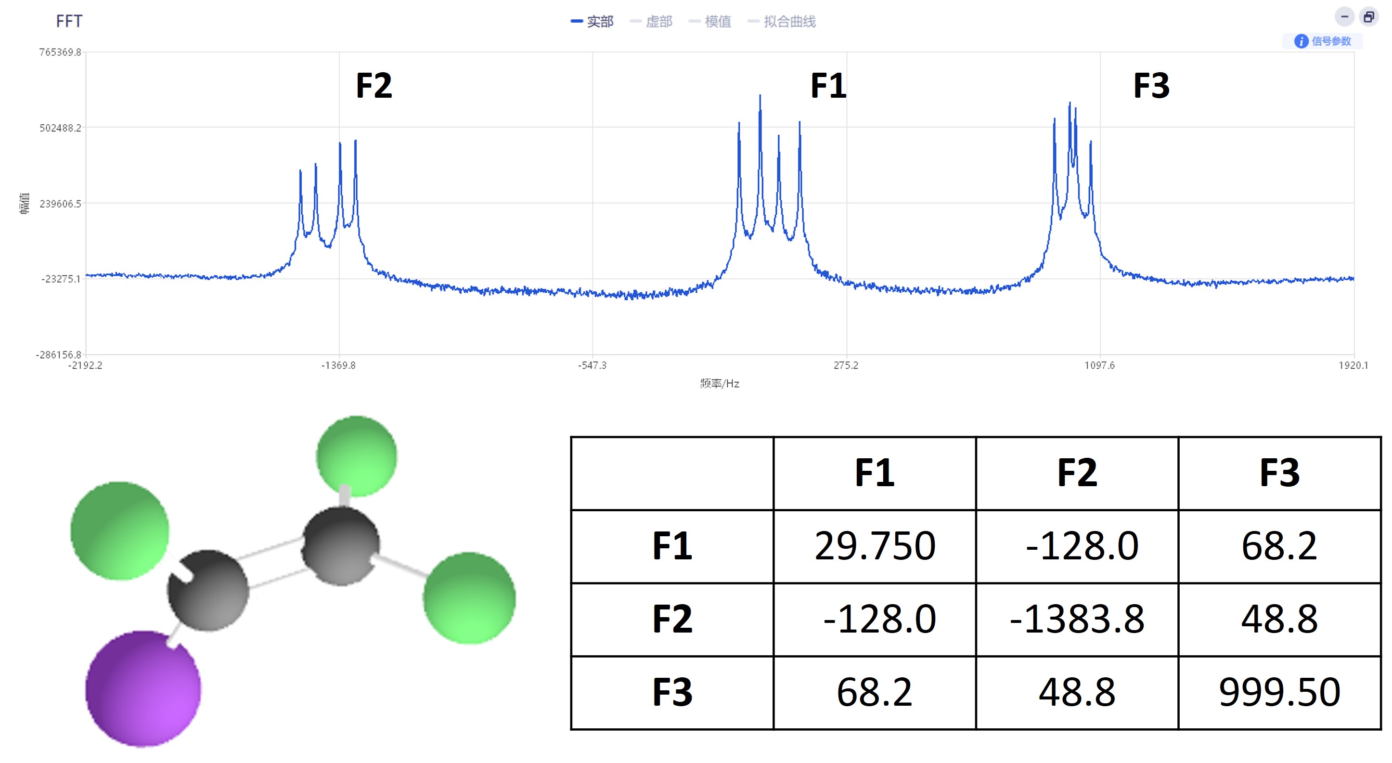Select the 999.50 table cell
The image size is (1392, 763).
pos(1279,693)
